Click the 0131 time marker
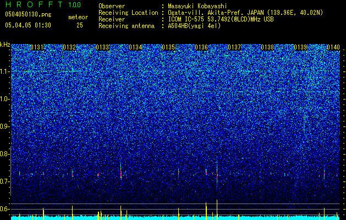The width and height of the screenshot is (346, 220). pos(37,47)
